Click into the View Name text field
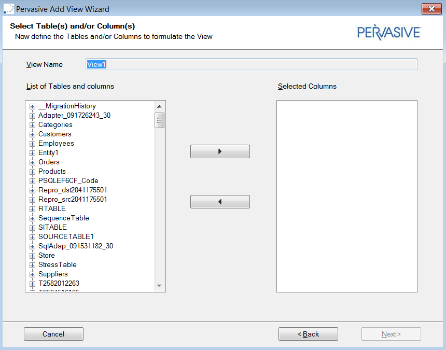The width and height of the screenshot is (446, 350). coord(251,64)
